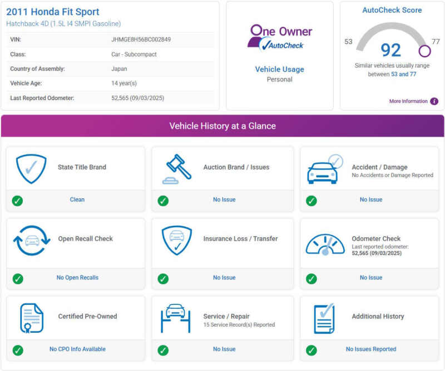
Task: Select the Vehicle History at a Glance header
Action: [222, 126]
